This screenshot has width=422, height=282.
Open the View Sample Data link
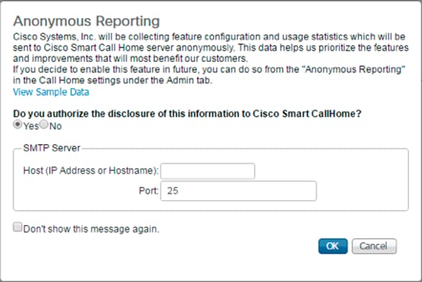pos(51,92)
